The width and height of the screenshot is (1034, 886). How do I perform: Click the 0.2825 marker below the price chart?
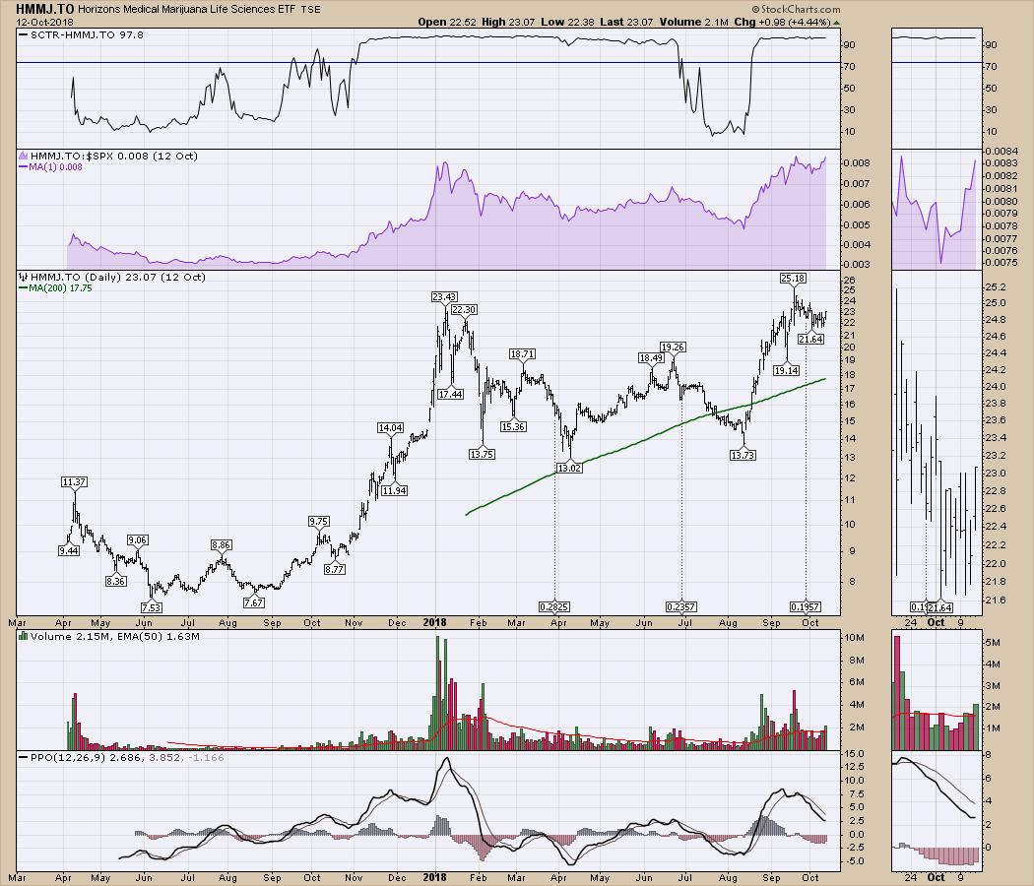click(553, 606)
